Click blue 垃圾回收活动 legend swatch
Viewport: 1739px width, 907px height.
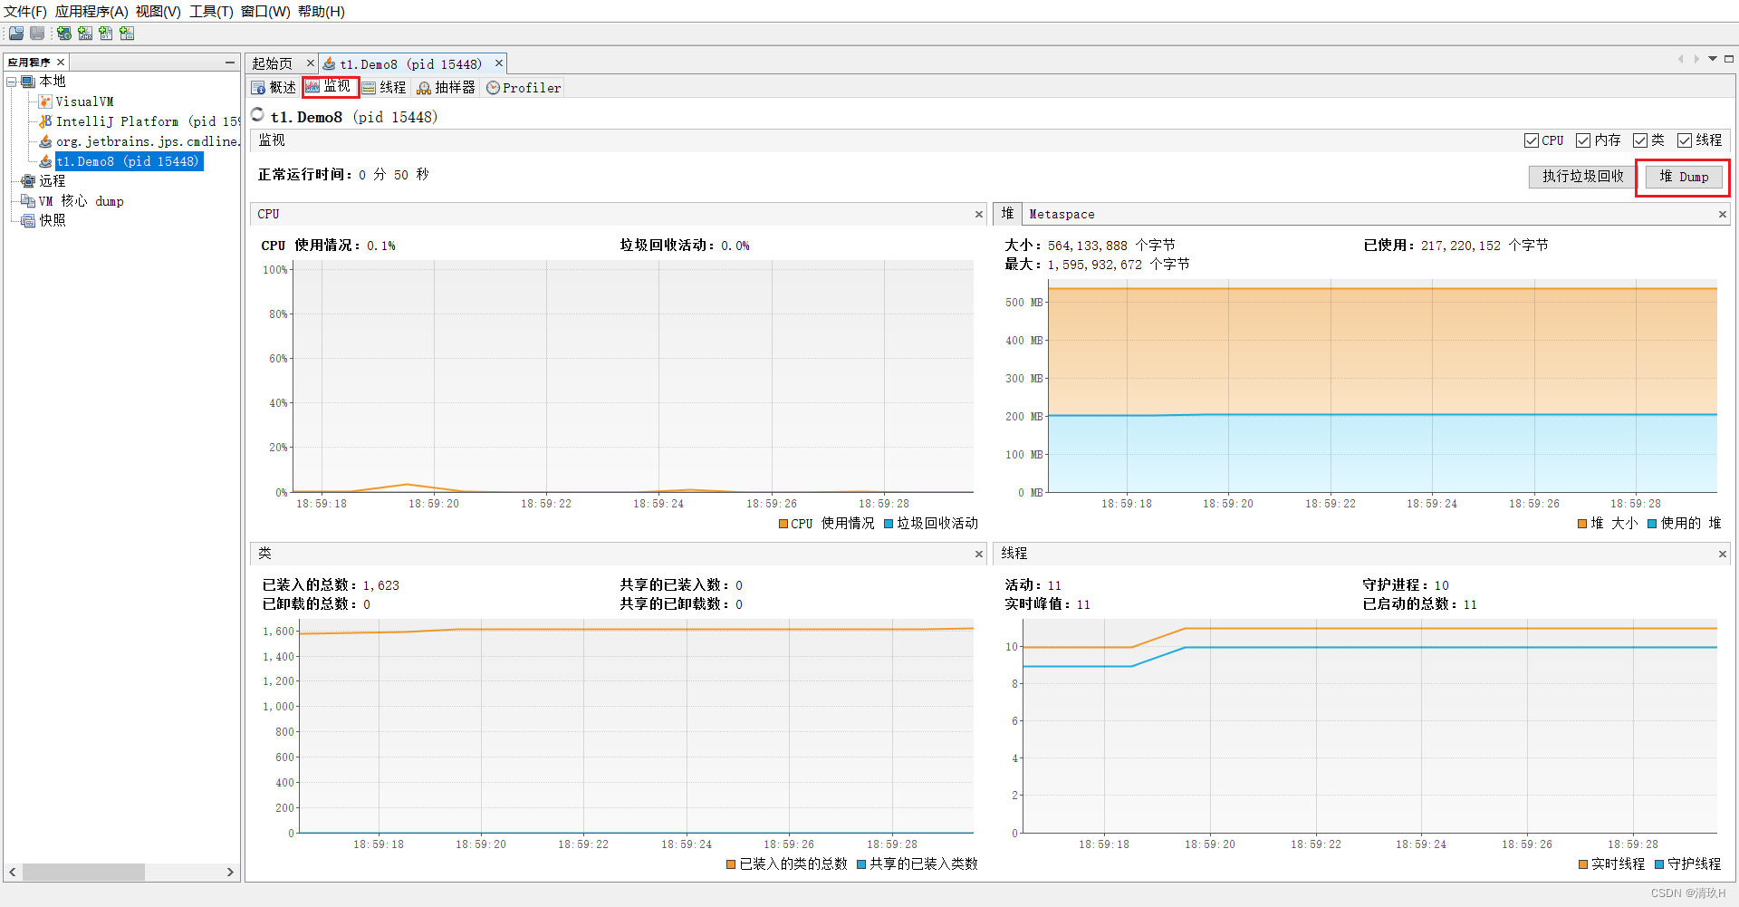point(889,524)
